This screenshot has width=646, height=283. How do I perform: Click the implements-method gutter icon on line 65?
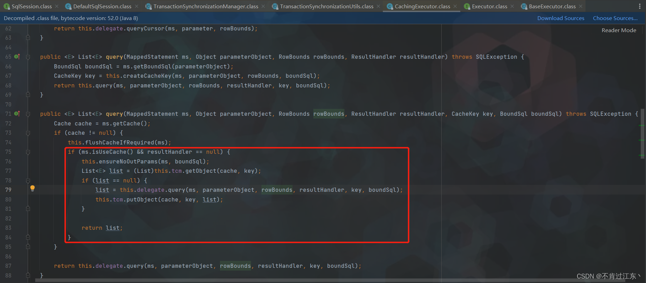17,57
